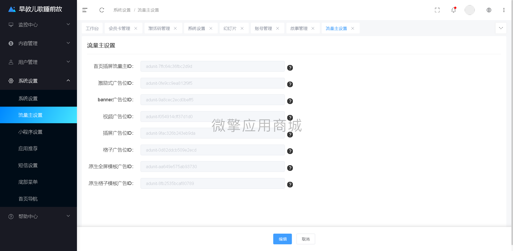Close the 幻灯片 tab
The image size is (513, 251).
pyautogui.click(x=242, y=28)
